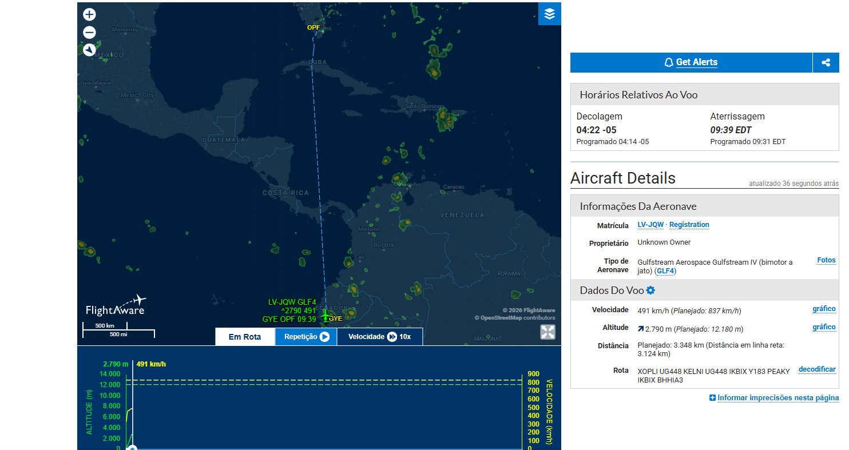Click the Unknown Owner text
849x450 pixels.
664,242
